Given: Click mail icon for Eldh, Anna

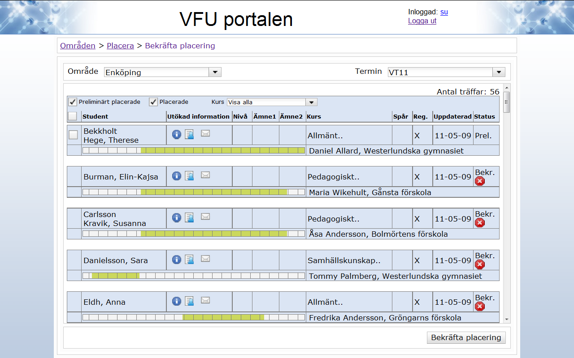Looking at the screenshot, I should click(205, 299).
